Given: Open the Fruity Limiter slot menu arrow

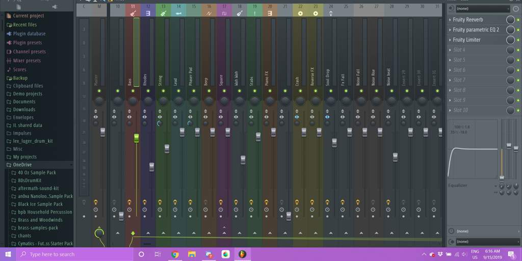Looking at the screenshot, I should [450, 40].
